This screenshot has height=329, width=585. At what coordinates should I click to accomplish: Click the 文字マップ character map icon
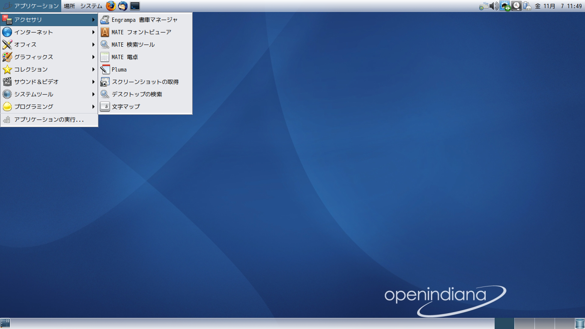pos(105,107)
